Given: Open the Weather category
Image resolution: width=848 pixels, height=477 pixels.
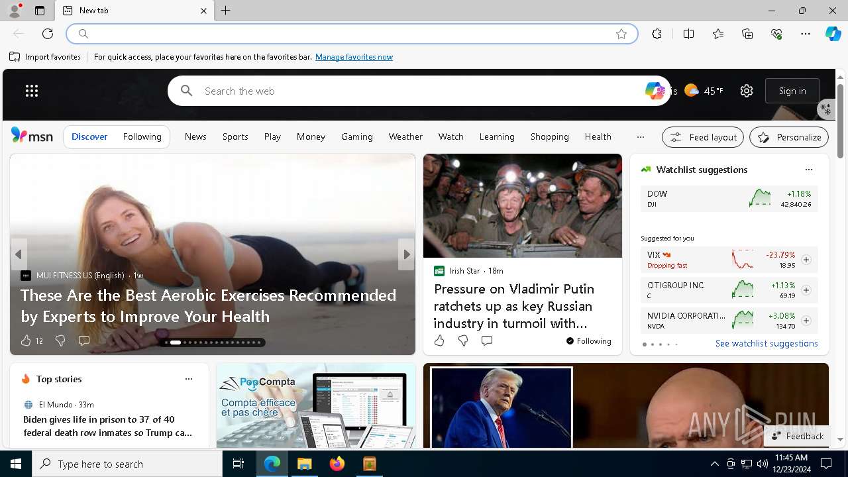Looking at the screenshot, I should tap(405, 136).
